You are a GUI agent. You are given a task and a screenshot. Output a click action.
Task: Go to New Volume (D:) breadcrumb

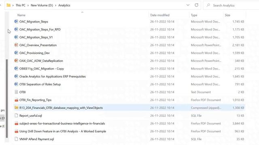tap(42, 5)
